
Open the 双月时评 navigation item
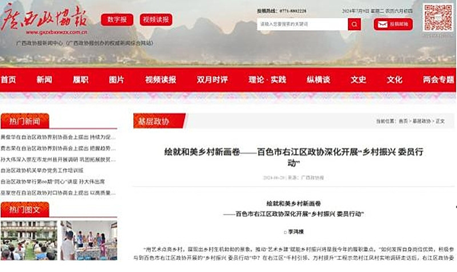click(212, 79)
